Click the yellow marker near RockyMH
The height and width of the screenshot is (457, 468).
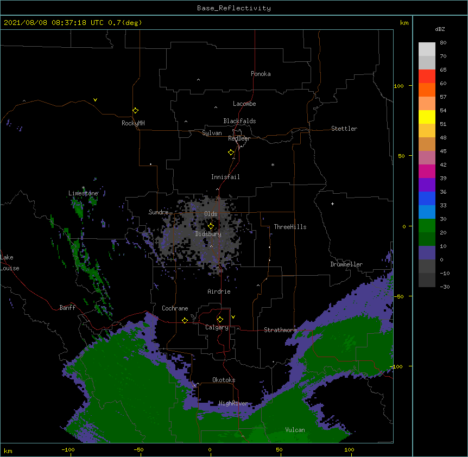tap(135, 110)
